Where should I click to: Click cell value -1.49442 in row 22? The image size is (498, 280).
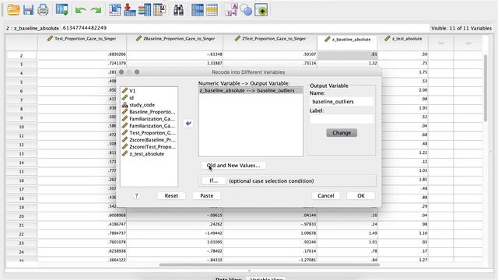[174, 233]
